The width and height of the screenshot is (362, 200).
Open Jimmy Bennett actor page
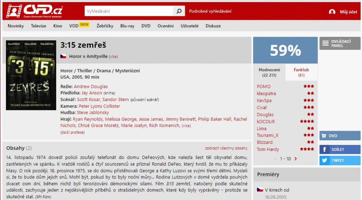(180, 119)
